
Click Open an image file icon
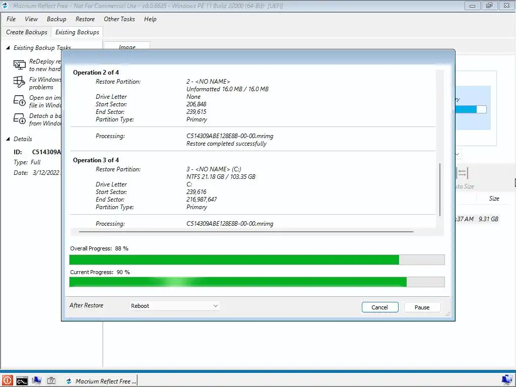coord(20,100)
